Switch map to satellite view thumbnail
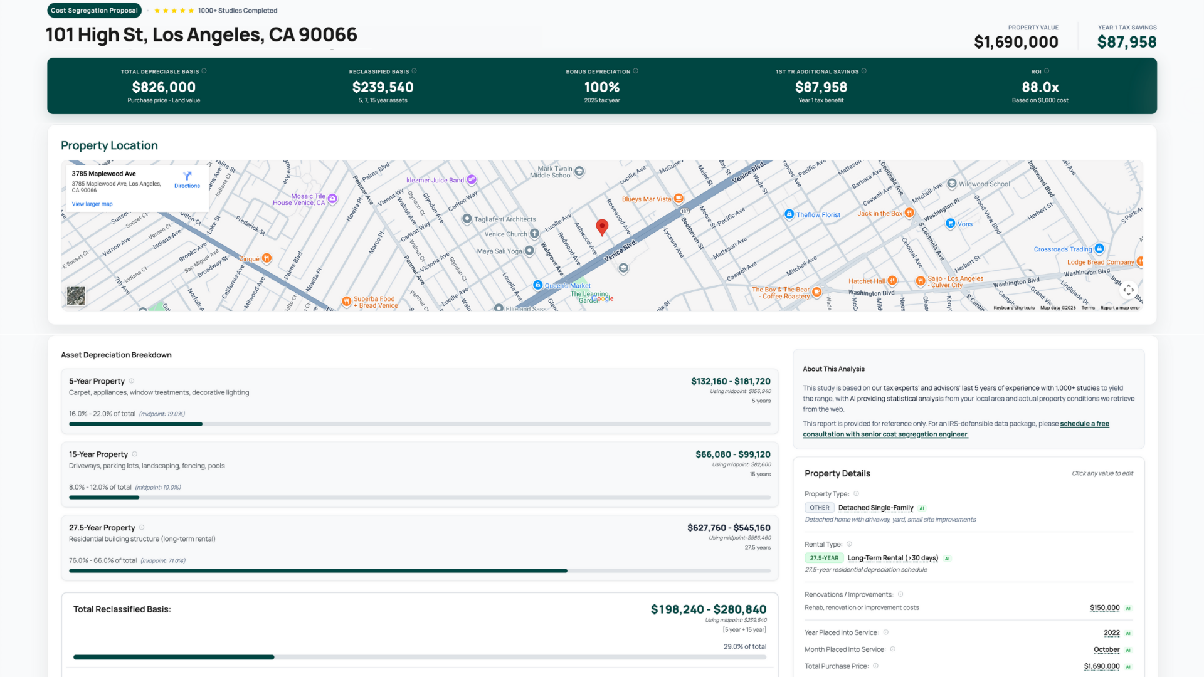Image resolution: width=1204 pixels, height=677 pixels. pyautogui.click(x=77, y=296)
